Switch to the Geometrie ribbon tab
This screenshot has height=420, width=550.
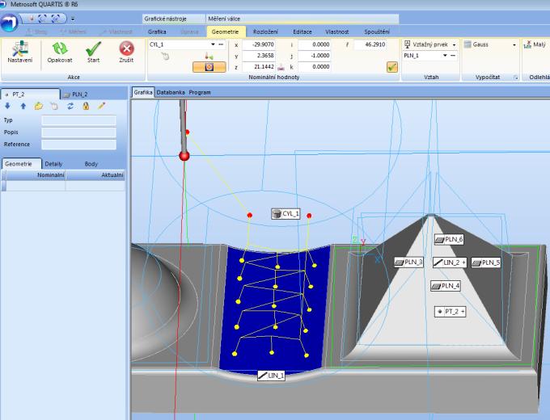(225, 31)
